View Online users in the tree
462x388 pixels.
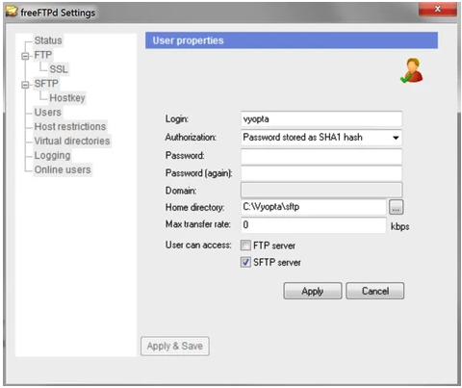[x=63, y=169]
